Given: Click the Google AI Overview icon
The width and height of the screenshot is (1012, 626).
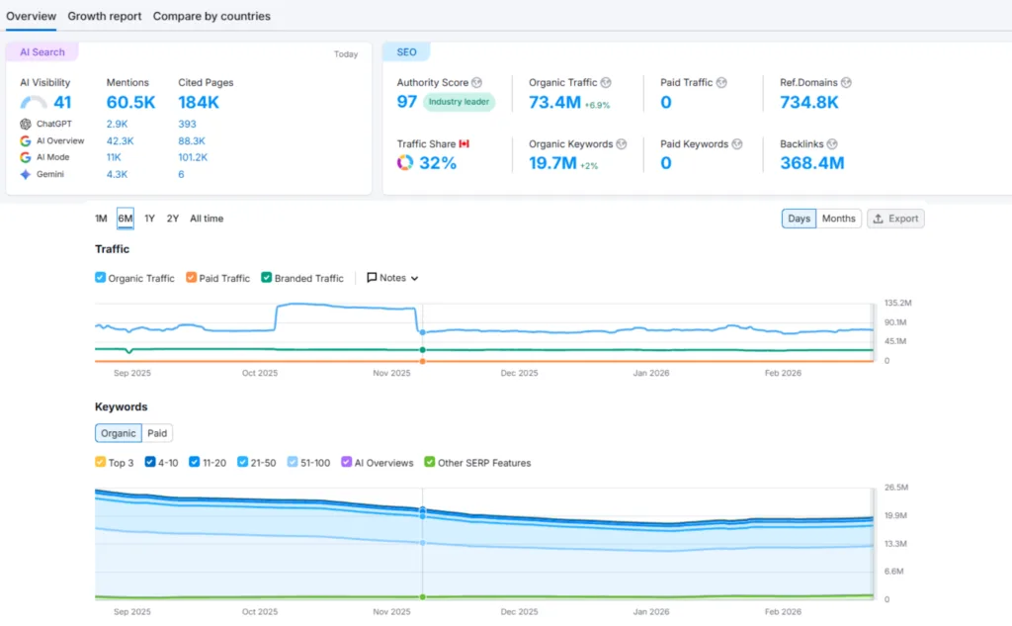Looking at the screenshot, I should [x=26, y=141].
